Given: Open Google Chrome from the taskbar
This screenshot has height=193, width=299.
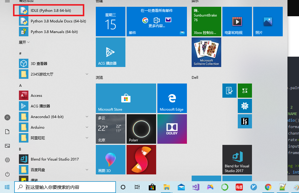Looking at the screenshot, I should (x=268, y=187).
